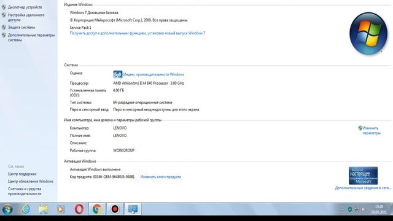Switch to Google Chrome on the taskbar
This screenshot has height=221, width=393.
point(97,209)
